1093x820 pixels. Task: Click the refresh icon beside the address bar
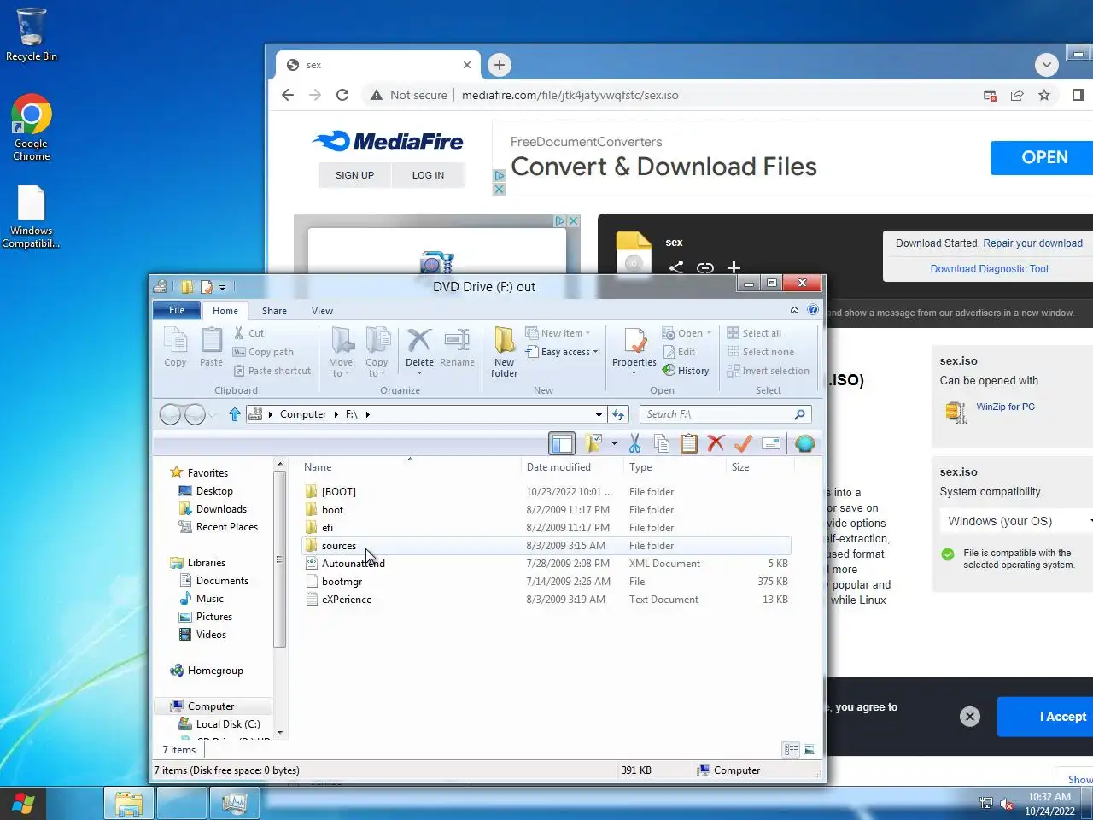click(619, 414)
